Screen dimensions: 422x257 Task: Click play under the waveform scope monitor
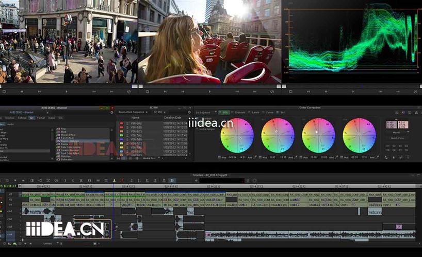tap(353, 91)
